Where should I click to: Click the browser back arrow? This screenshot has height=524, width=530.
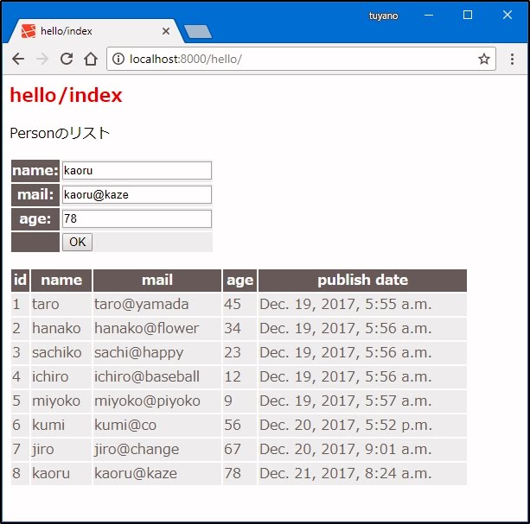tap(18, 59)
